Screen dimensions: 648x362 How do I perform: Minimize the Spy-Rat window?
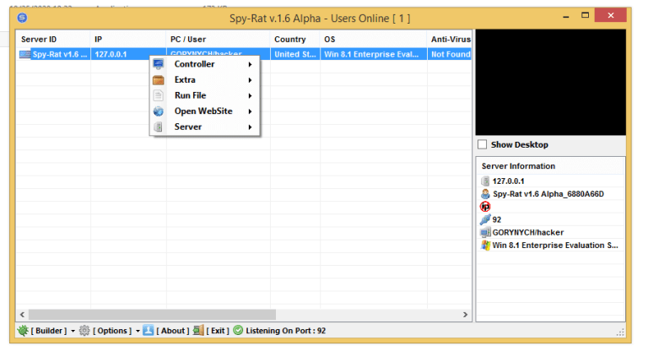tap(566, 16)
